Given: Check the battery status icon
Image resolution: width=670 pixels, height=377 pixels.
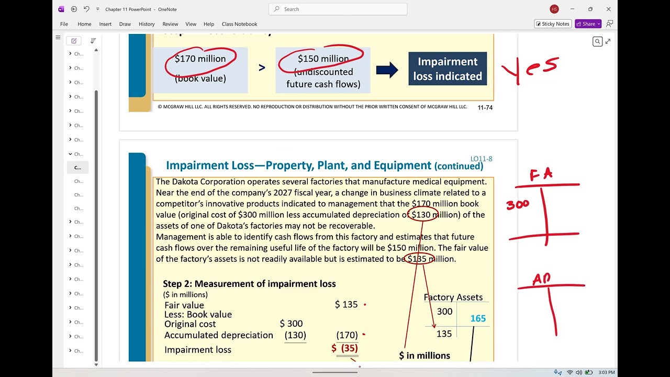Looking at the screenshot, I should (589, 372).
